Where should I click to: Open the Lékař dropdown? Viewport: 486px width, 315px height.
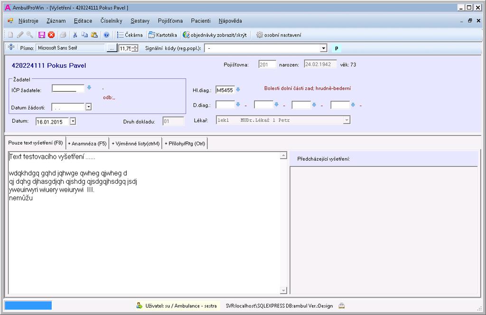click(x=347, y=120)
